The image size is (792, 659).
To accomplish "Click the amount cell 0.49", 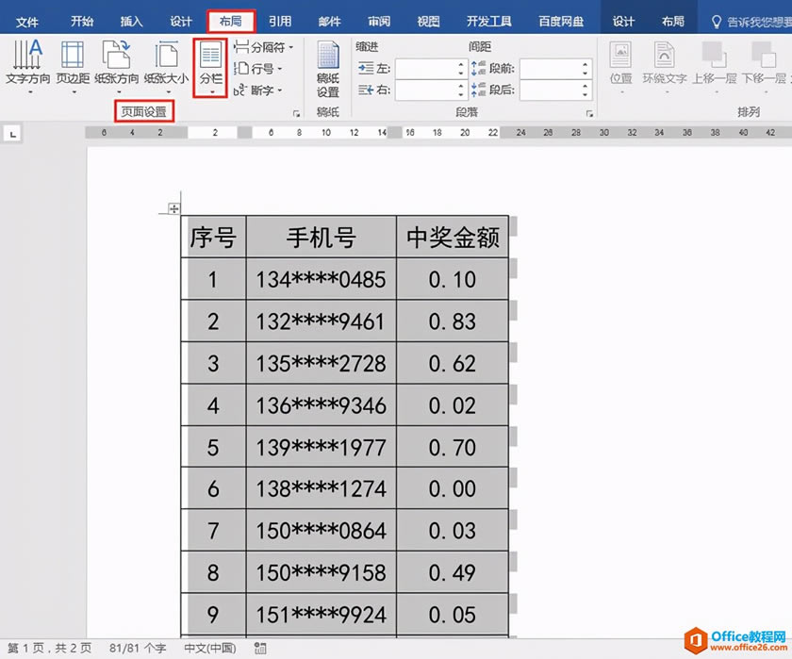I will click(x=453, y=572).
